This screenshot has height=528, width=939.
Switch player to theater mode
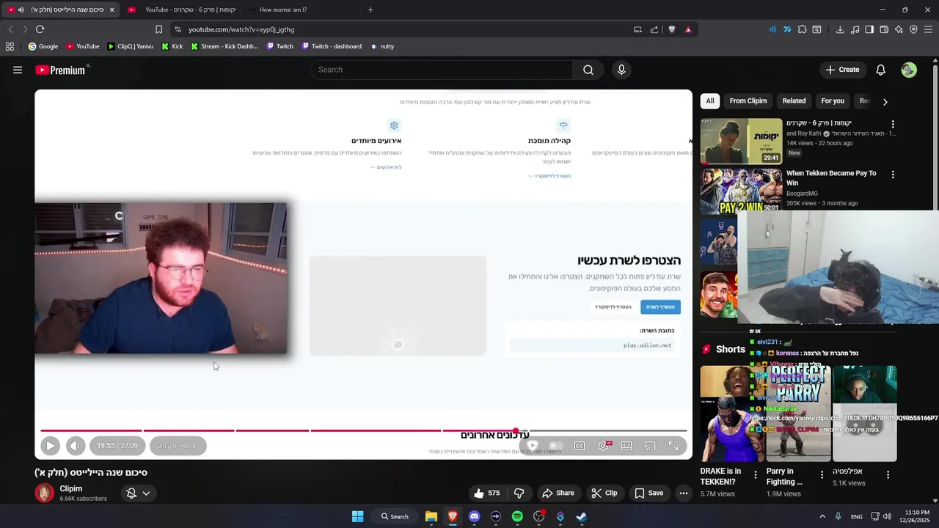click(x=626, y=445)
